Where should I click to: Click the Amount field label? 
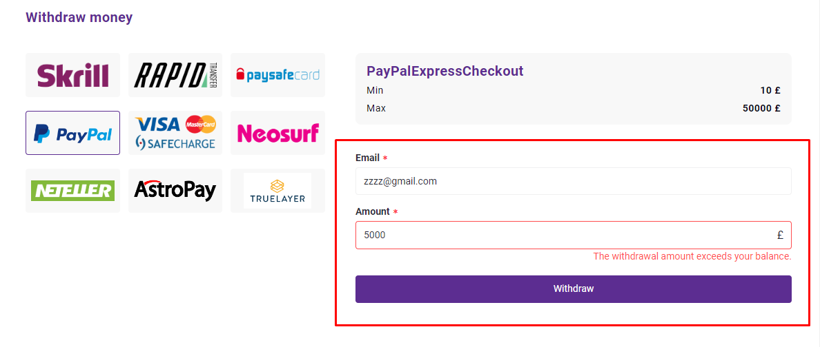coord(372,211)
